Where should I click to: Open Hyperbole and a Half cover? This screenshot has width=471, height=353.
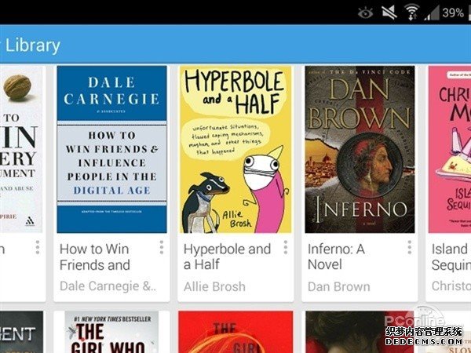(x=235, y=149)
